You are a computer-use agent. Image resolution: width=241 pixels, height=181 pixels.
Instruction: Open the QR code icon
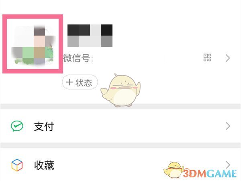tap(207, 58)
